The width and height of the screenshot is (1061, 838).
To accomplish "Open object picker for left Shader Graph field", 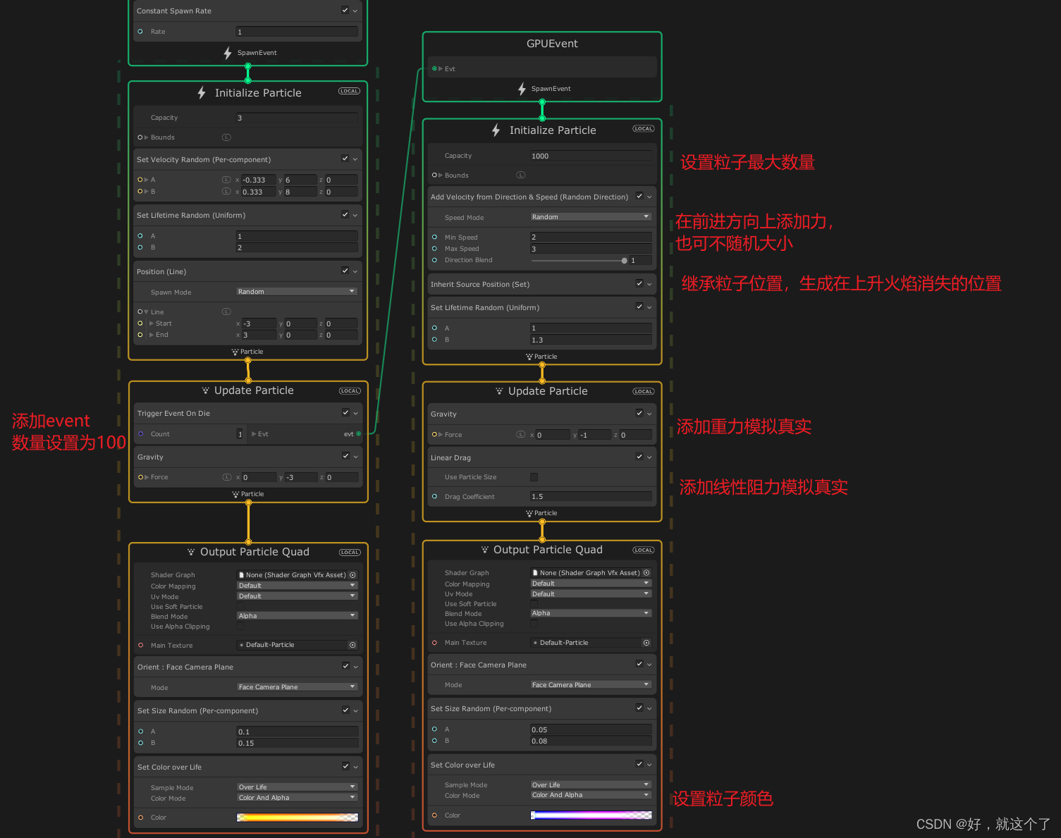I will (x=353, y=575).
